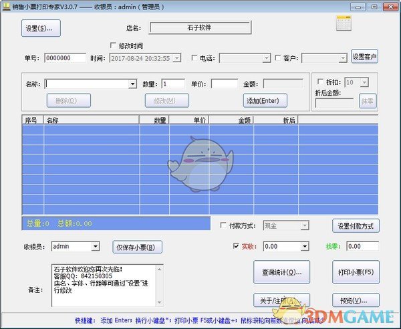Open the calendar icon at top right
401x329 pixels.
click(x=344, y=23)
